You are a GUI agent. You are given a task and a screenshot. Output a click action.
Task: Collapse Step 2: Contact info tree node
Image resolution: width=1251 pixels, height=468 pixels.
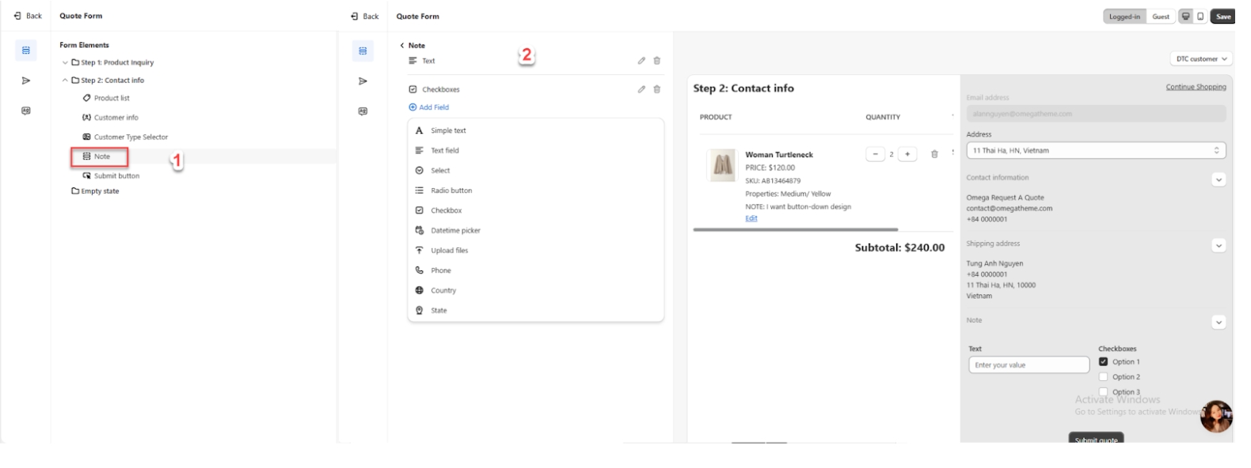coord(65,81)
